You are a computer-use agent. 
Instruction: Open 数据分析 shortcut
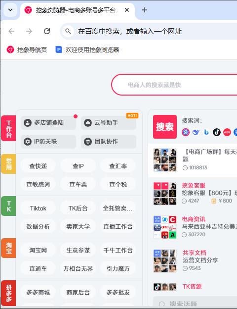pyautogui.click(x=38, y=226)
